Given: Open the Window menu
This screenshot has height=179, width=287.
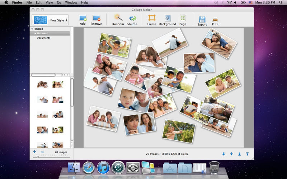Looking at the screenshot, I should (x=71, y=3).
